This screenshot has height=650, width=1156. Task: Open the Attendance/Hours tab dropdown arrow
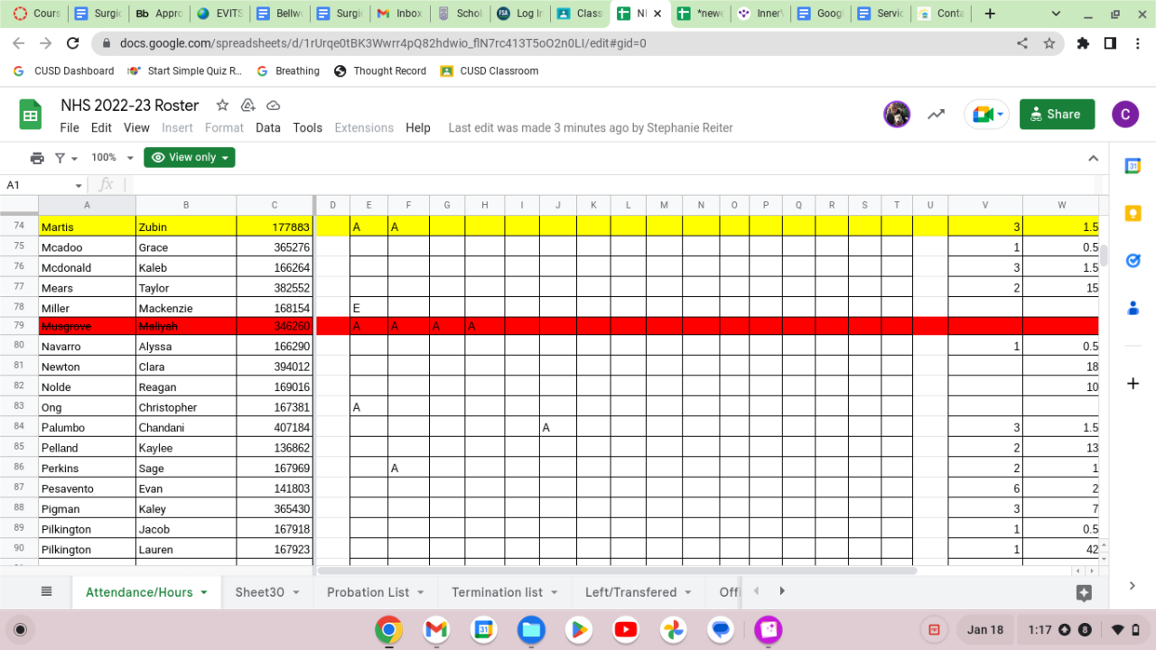click(204, 593)
